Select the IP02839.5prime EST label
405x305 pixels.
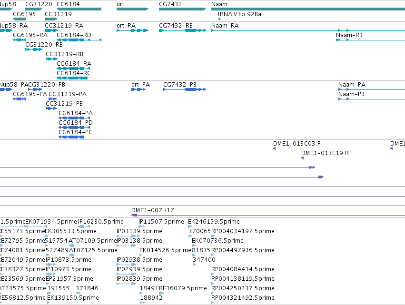click(139, 279)
